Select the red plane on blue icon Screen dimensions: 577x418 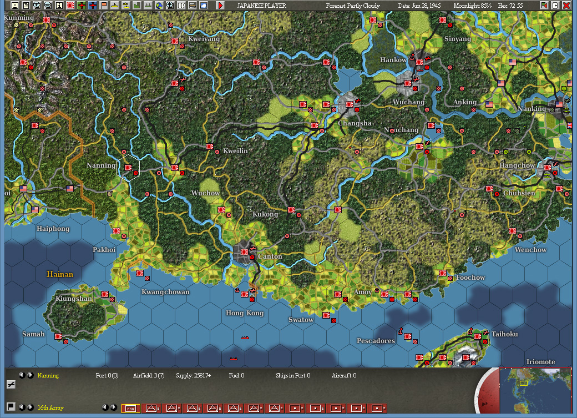pos(92,5)
